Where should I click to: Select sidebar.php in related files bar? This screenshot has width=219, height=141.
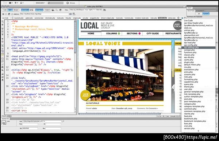172,18
